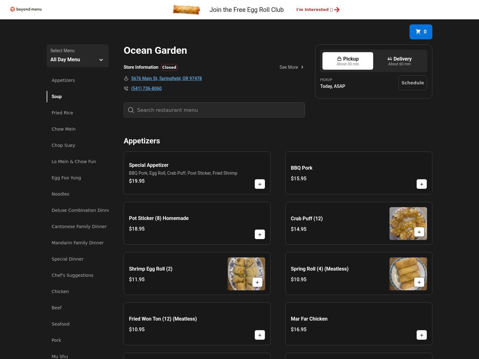Switch order type to Pickup
This screenshot has width=479, height=359.
pyautogui.click(x=348, y=61)
